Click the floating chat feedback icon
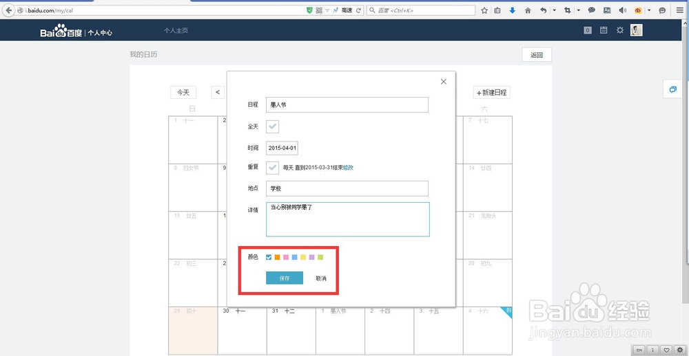This screenshot has height=356, width=689. click(x=672, y=89)
